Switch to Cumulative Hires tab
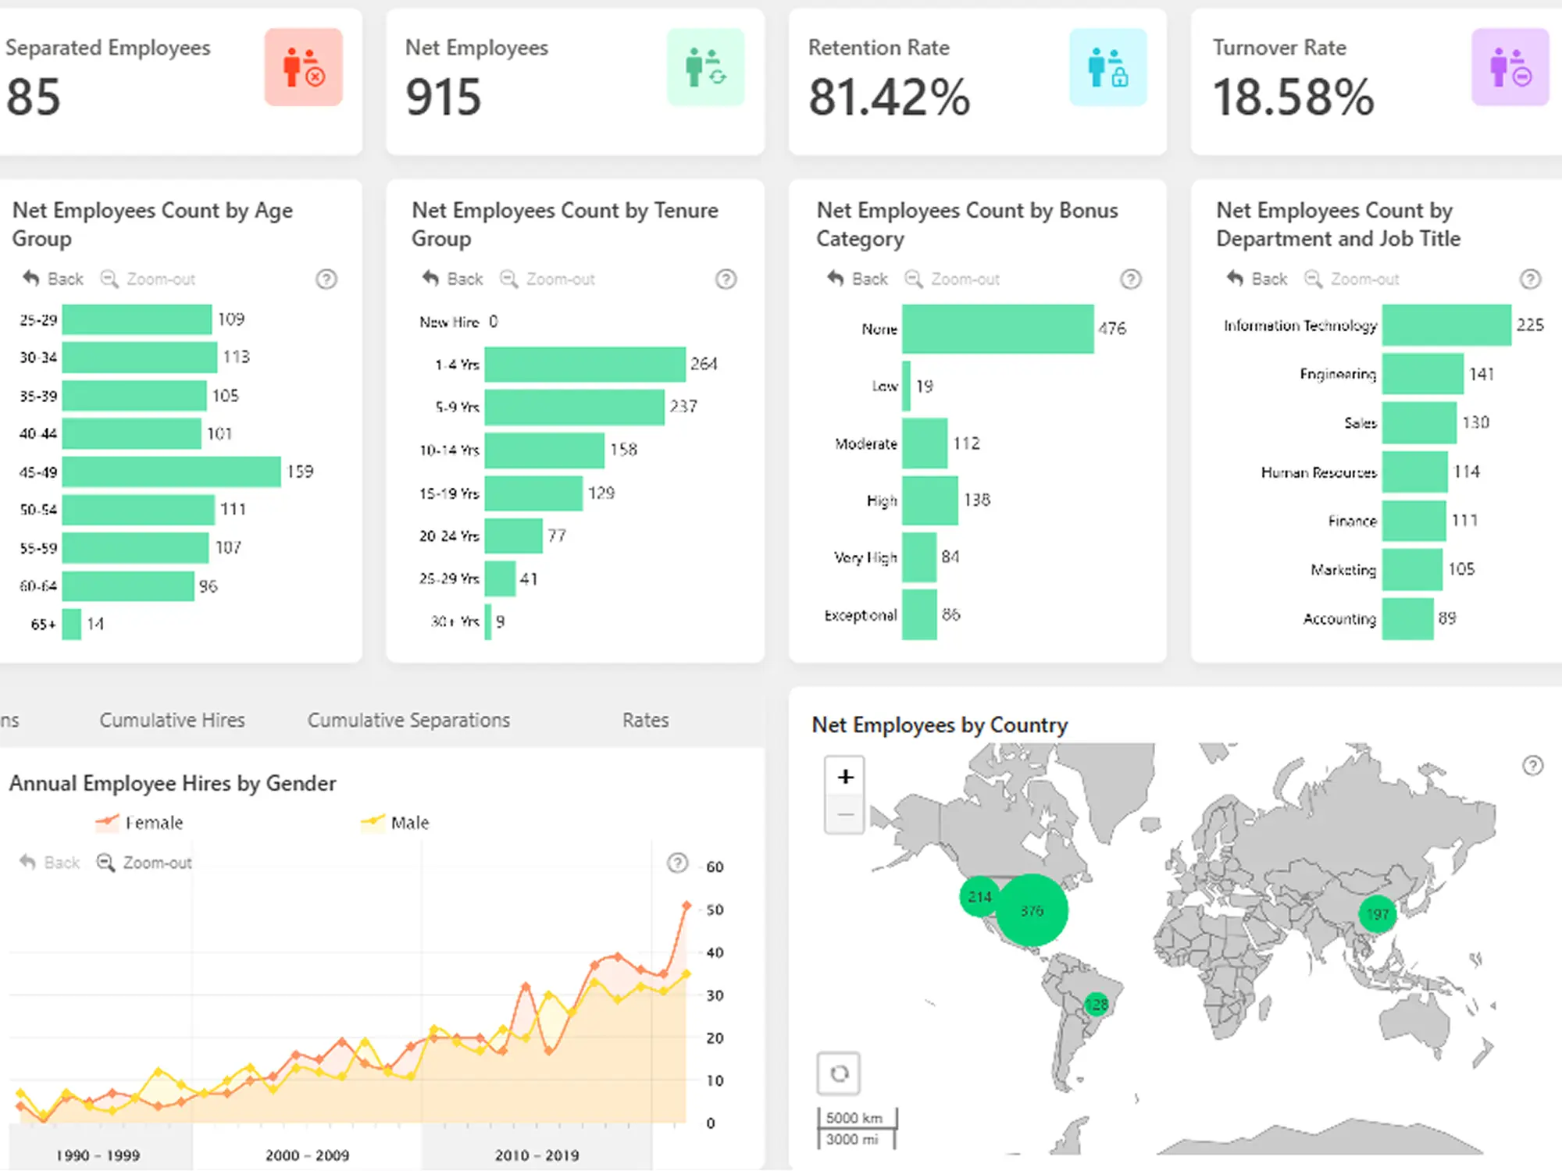Viewport: 1562px width, 1171px height. (x=172, y=720)
